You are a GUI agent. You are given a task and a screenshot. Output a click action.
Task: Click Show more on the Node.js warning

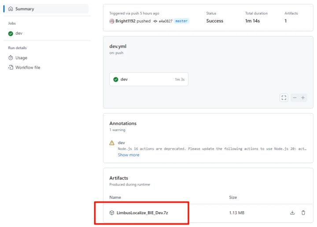129,155
